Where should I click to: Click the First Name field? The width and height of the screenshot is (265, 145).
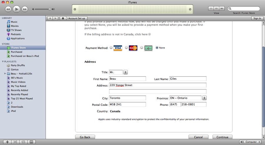(127, 79)
